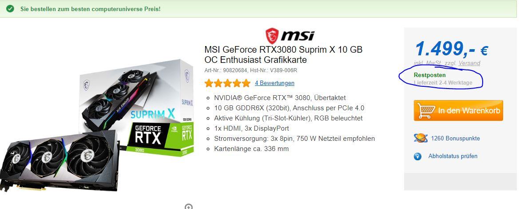
Task: Click the MSI GeForce RTX3080 product title
Action: click(x=284, y=55)
